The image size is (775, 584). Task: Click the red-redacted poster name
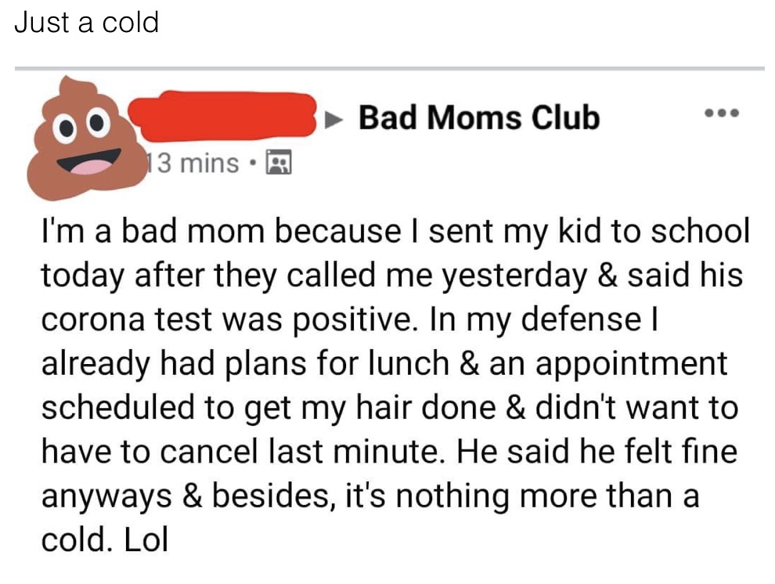(x=222, y=115)
